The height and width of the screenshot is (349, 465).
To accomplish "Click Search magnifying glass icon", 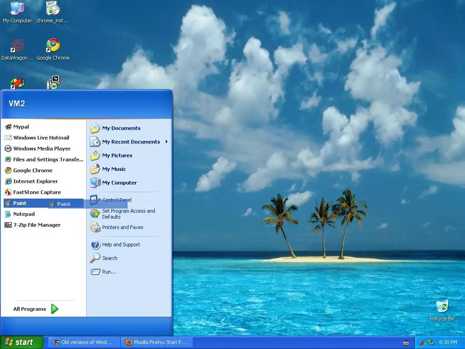I will (x=95, y=258).
